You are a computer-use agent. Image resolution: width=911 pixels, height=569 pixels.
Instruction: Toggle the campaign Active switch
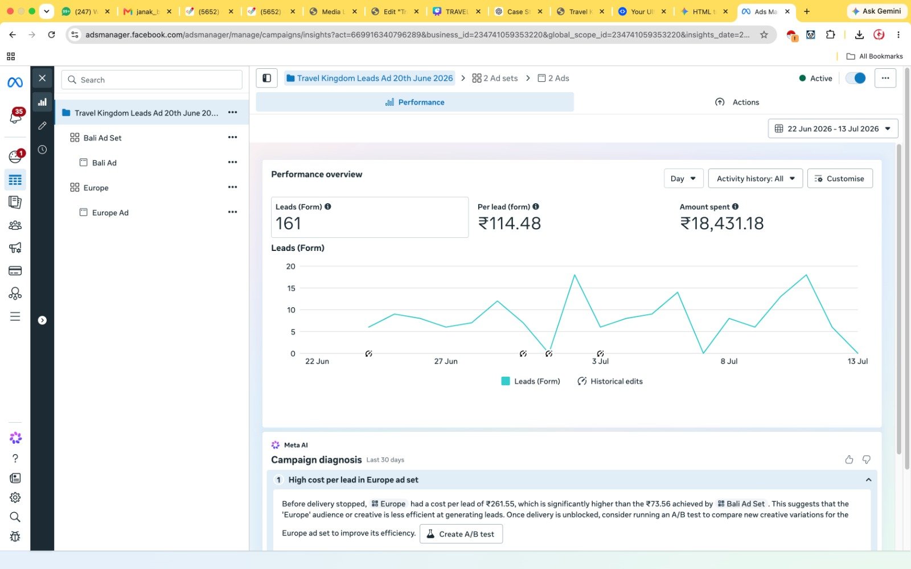[x=855, y=78]
